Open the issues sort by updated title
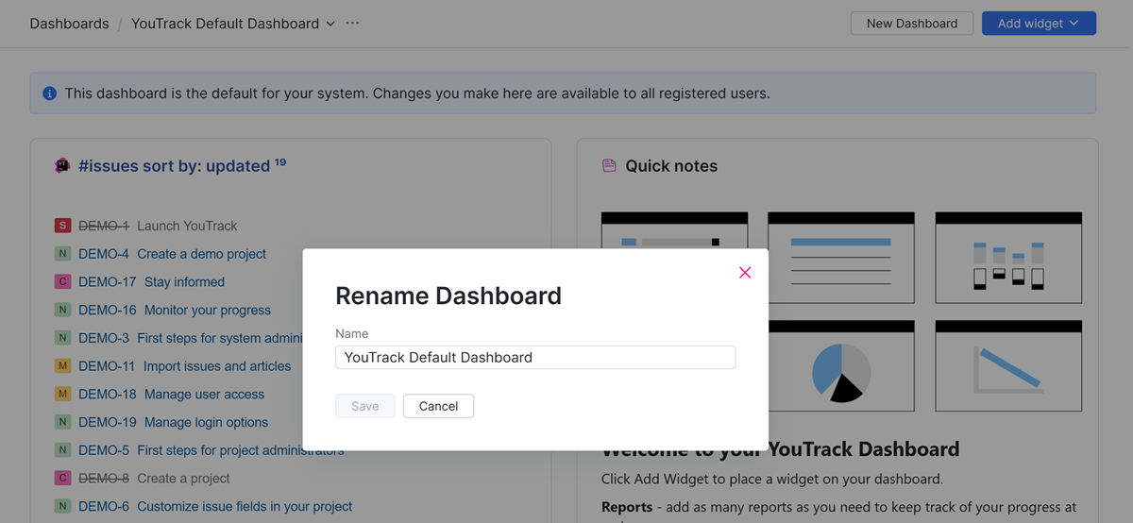 174,166
